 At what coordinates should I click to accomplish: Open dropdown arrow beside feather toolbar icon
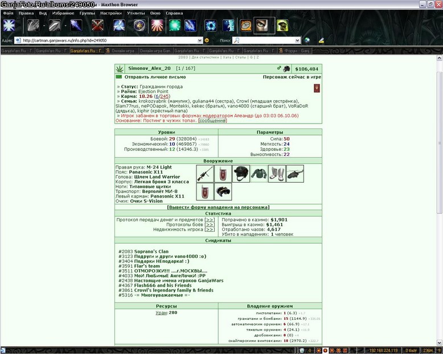(65, 26)
